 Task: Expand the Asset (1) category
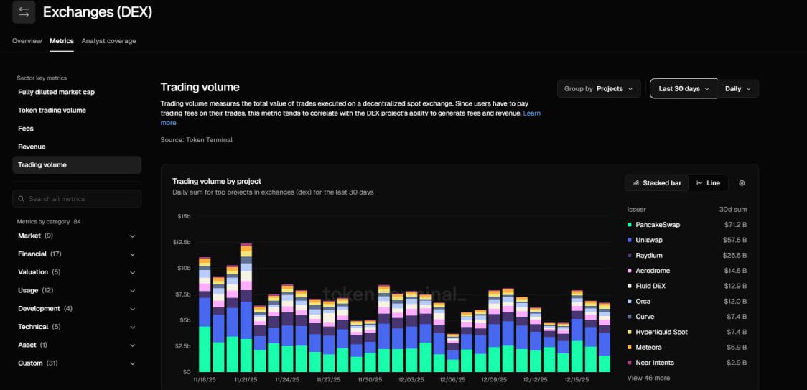pos(77,345)
